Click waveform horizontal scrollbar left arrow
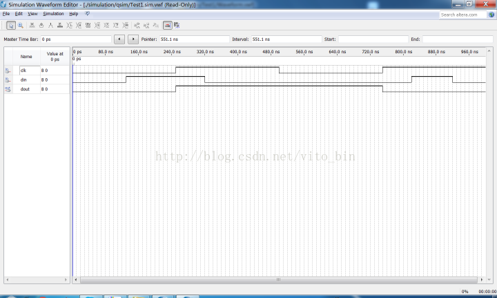497x298 pixels. click(x=76, y=279)
